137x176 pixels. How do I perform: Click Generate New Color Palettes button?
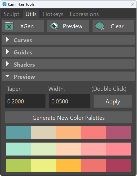point(69,117)
